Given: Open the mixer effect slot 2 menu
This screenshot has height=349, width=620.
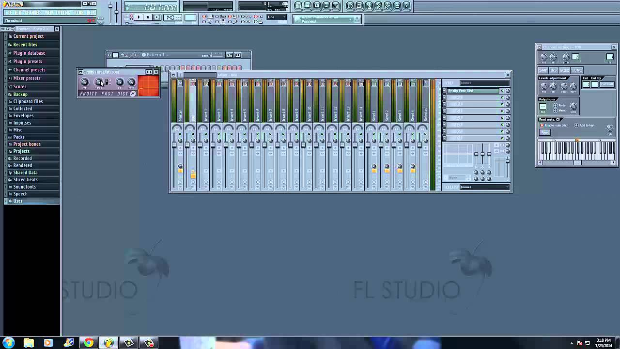Looking at the screenshot, I should point(444,97).
